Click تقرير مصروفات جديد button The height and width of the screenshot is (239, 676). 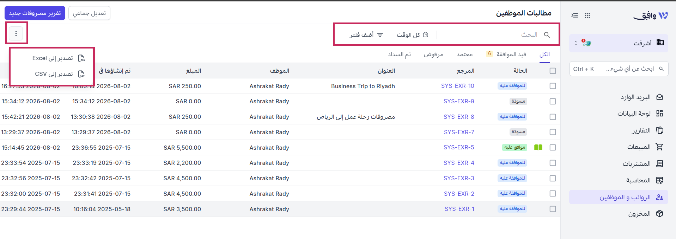point(35,13)
